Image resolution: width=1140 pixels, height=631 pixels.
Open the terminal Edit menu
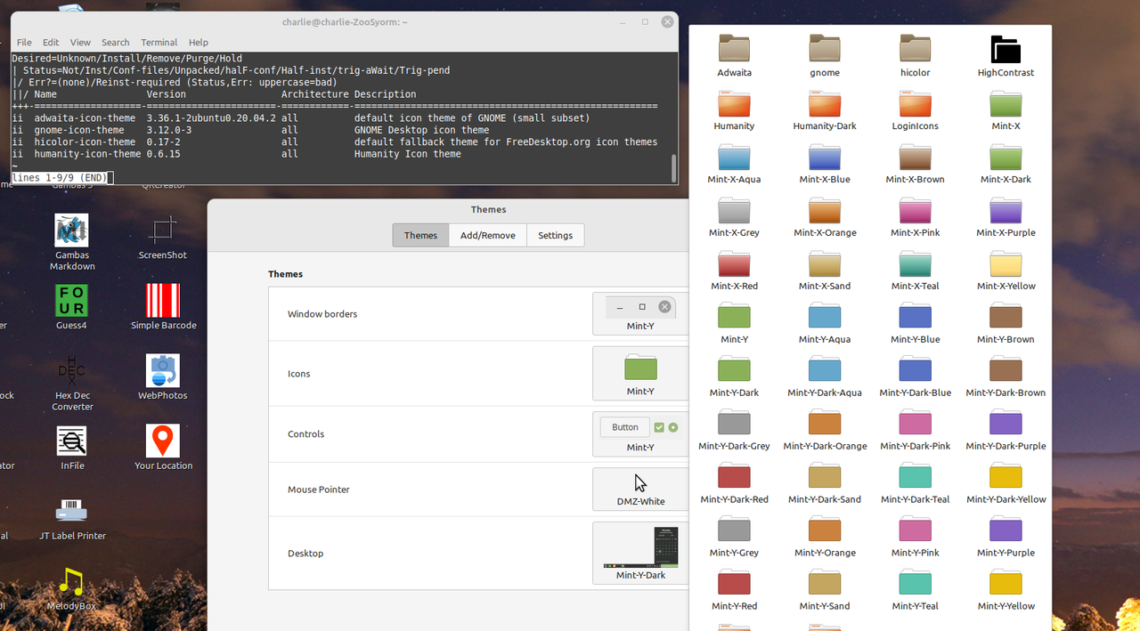point(51,42)
